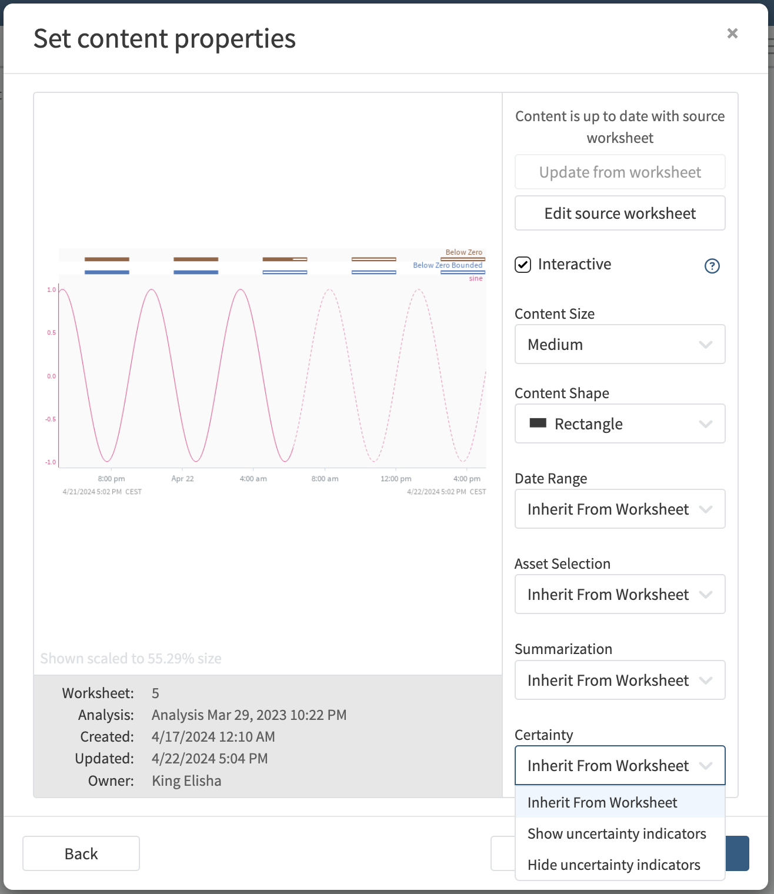This screenshot has width=774, height=894.
Task: Close the Set content properties dialog
Action: point(732,34)
